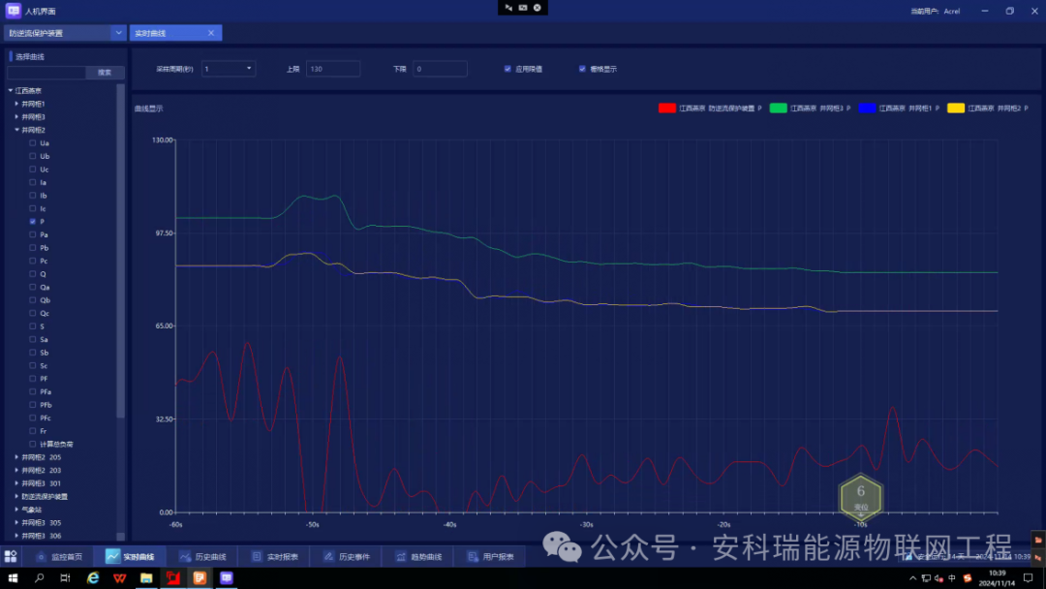Viewport: 1046px width, 589px height.
Task: Click the purple HMI app taskbar icon
Action: [226, 577]
